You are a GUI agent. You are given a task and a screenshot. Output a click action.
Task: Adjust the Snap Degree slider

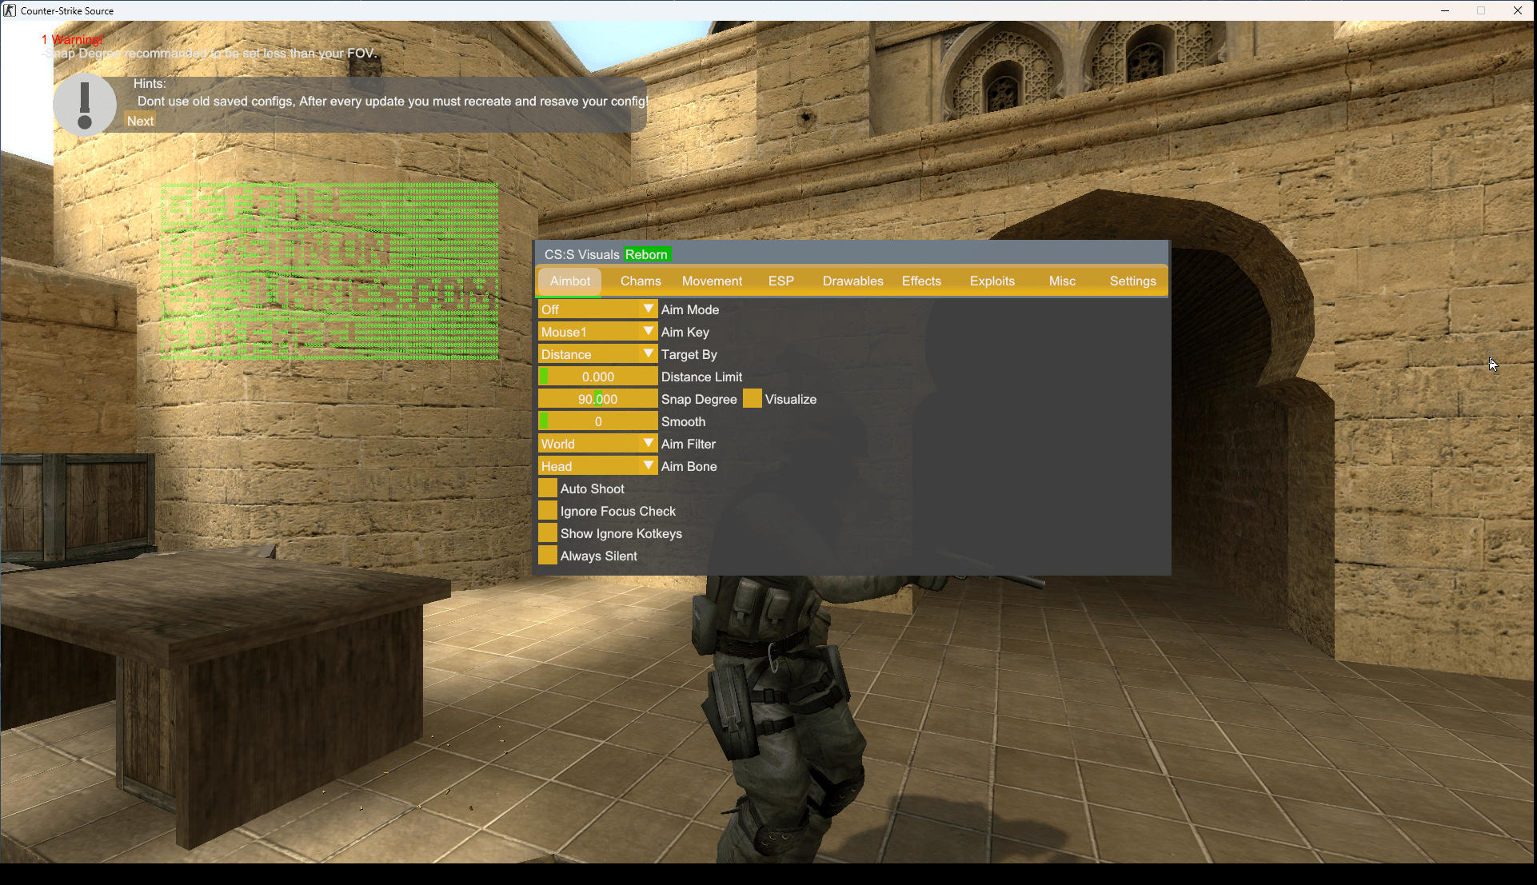[598, 399]
